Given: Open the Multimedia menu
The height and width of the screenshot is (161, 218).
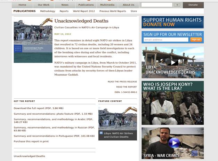Looking at the screenshot, I should point(107,5).
